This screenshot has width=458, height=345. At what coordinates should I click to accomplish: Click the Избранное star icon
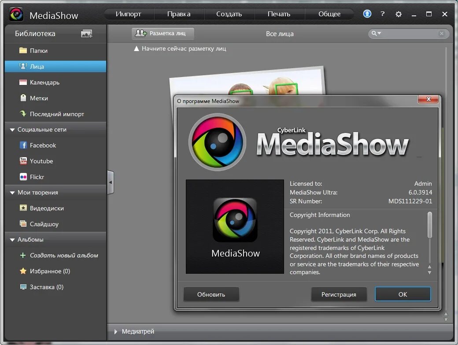click(x=23, y=271)
